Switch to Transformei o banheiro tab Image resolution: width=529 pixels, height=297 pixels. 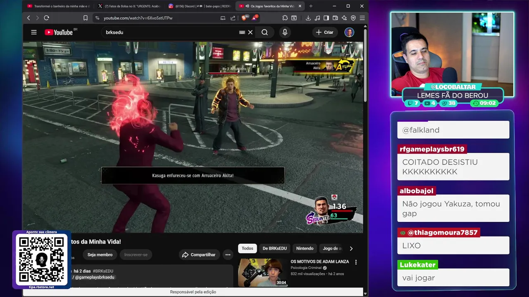tap(58, 6)
